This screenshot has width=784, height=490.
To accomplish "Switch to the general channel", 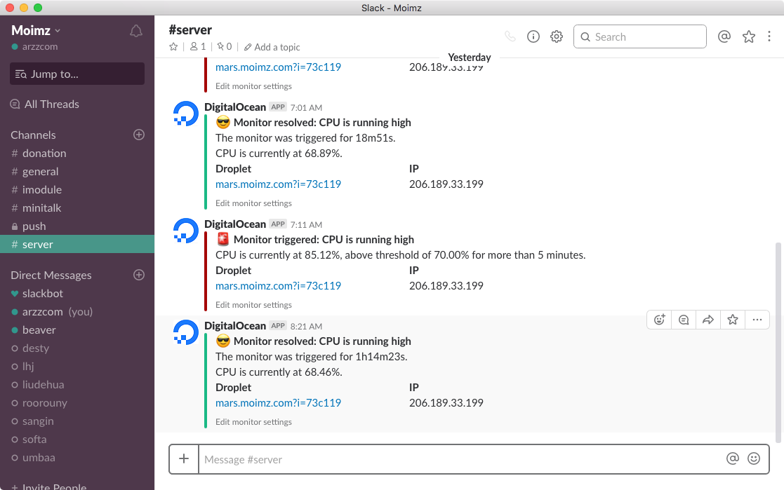I will point(41,172).
